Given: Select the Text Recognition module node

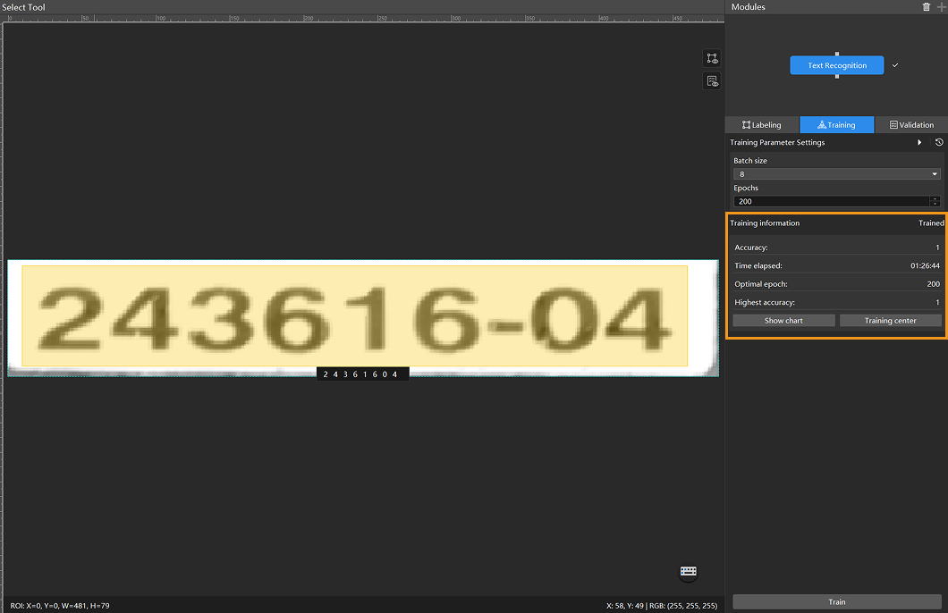Looking at the screenshot, I should click(837, 65).
